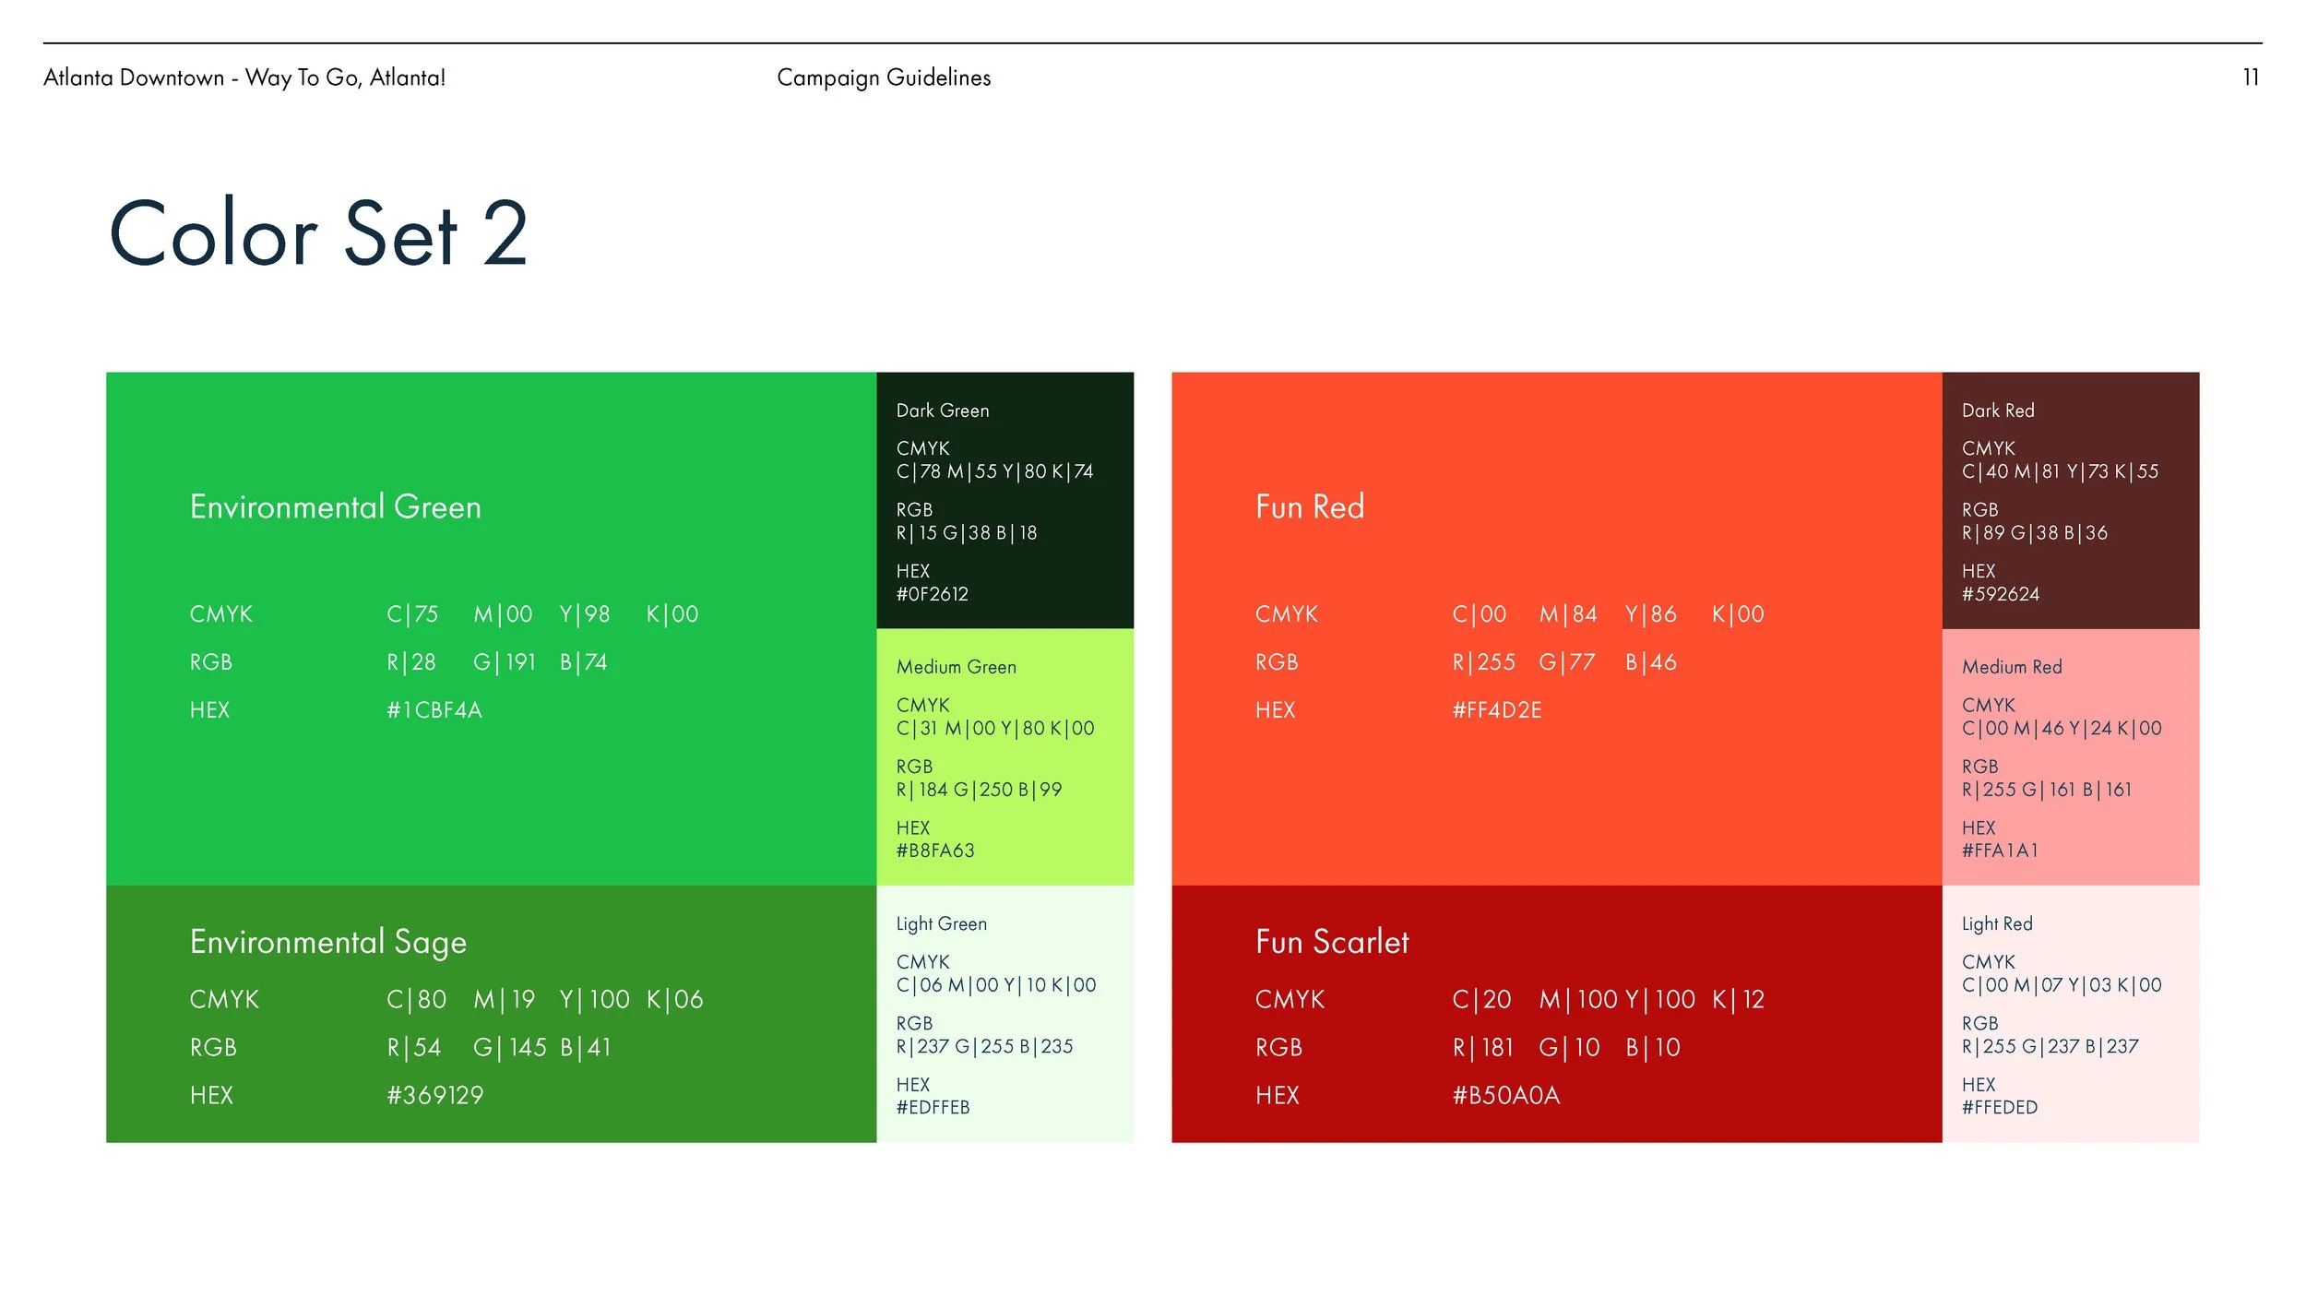Click the Campaign Guidelines header text

(884, 77)
